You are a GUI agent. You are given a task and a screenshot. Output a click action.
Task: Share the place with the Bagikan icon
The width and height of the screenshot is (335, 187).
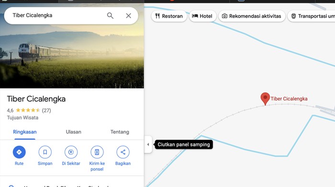pos(123,152)
